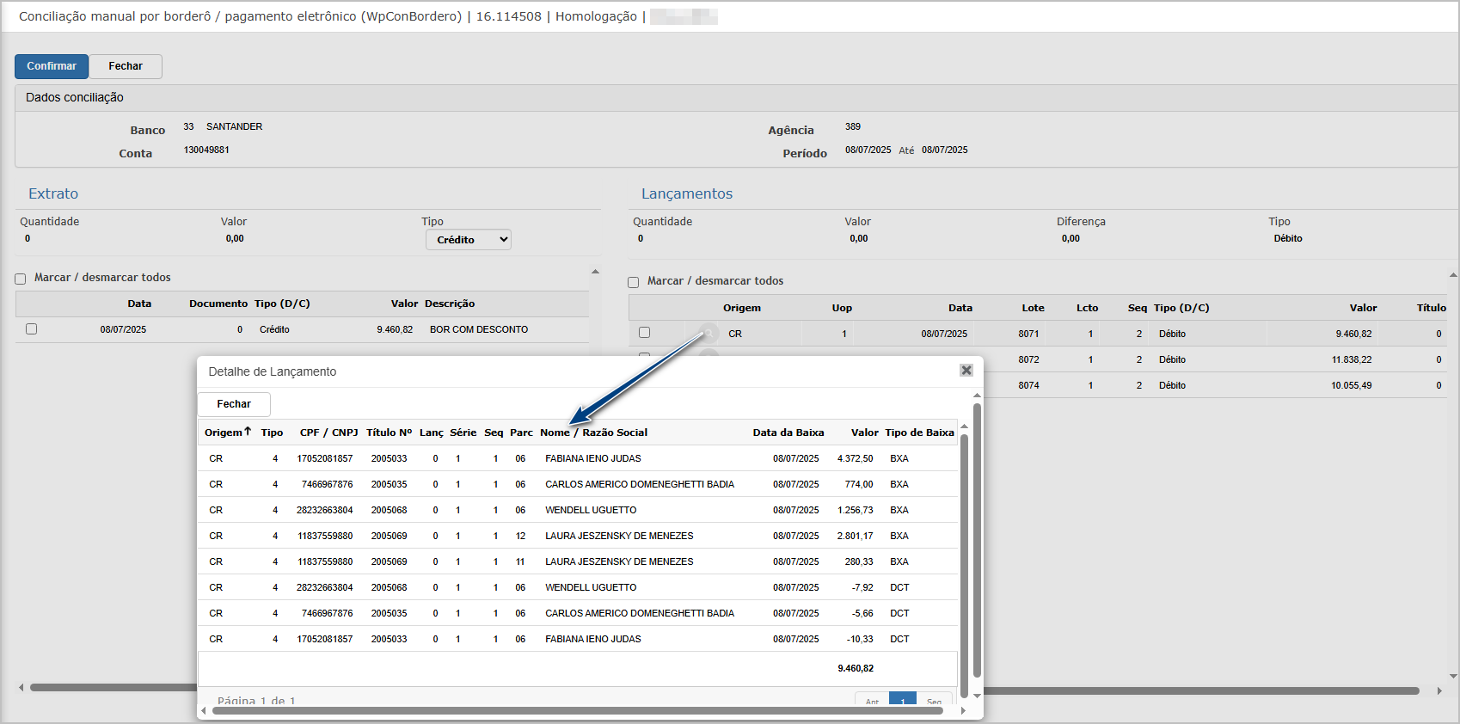This screenshot has height=724, width=1460.
Task: Click the Lançamentos value 11.838,22
Action: (x=1352, y=359)
